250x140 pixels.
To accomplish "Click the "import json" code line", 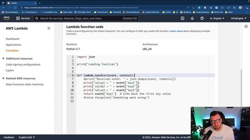I will [86, 57].
